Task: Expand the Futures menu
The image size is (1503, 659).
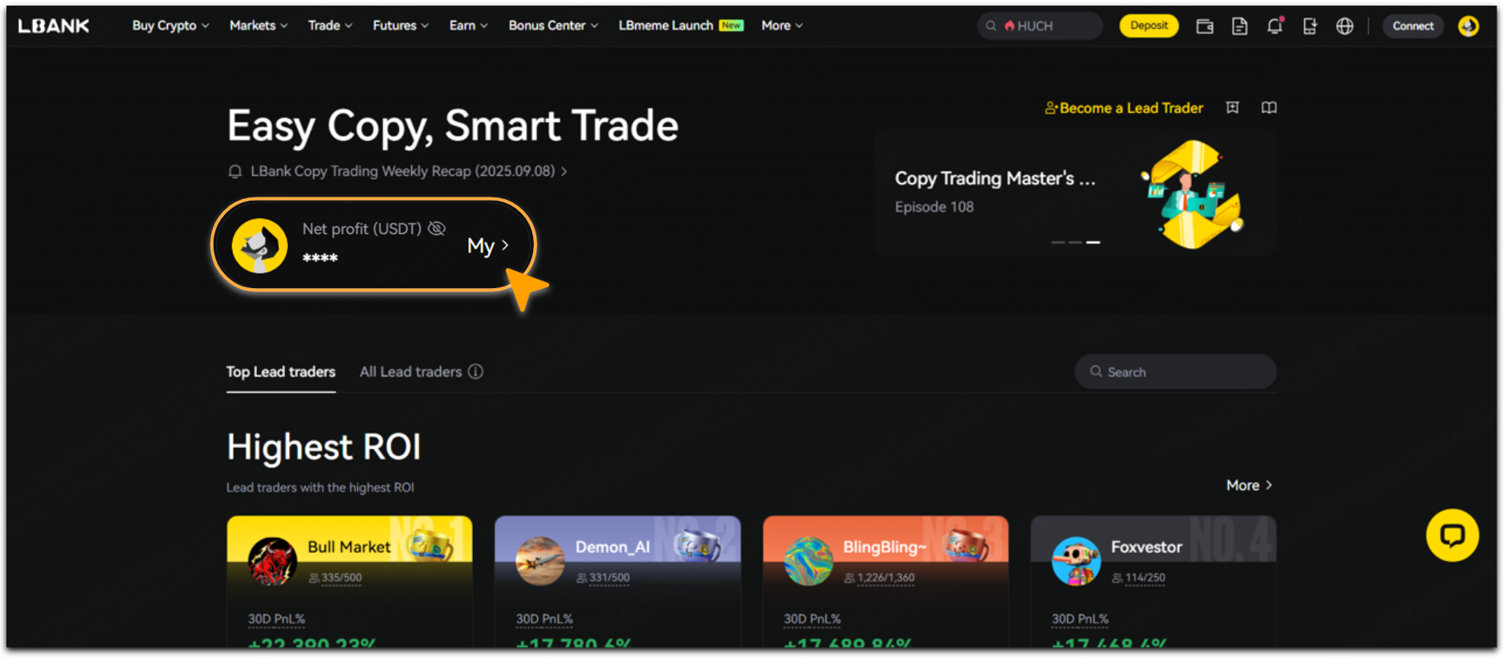Action: (x=400, y=26)
